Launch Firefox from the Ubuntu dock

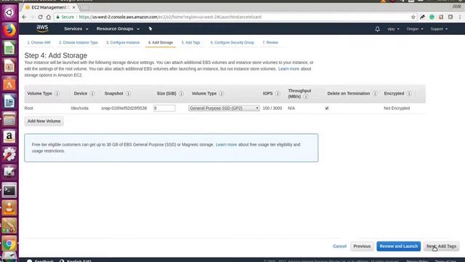pos(9,30)
